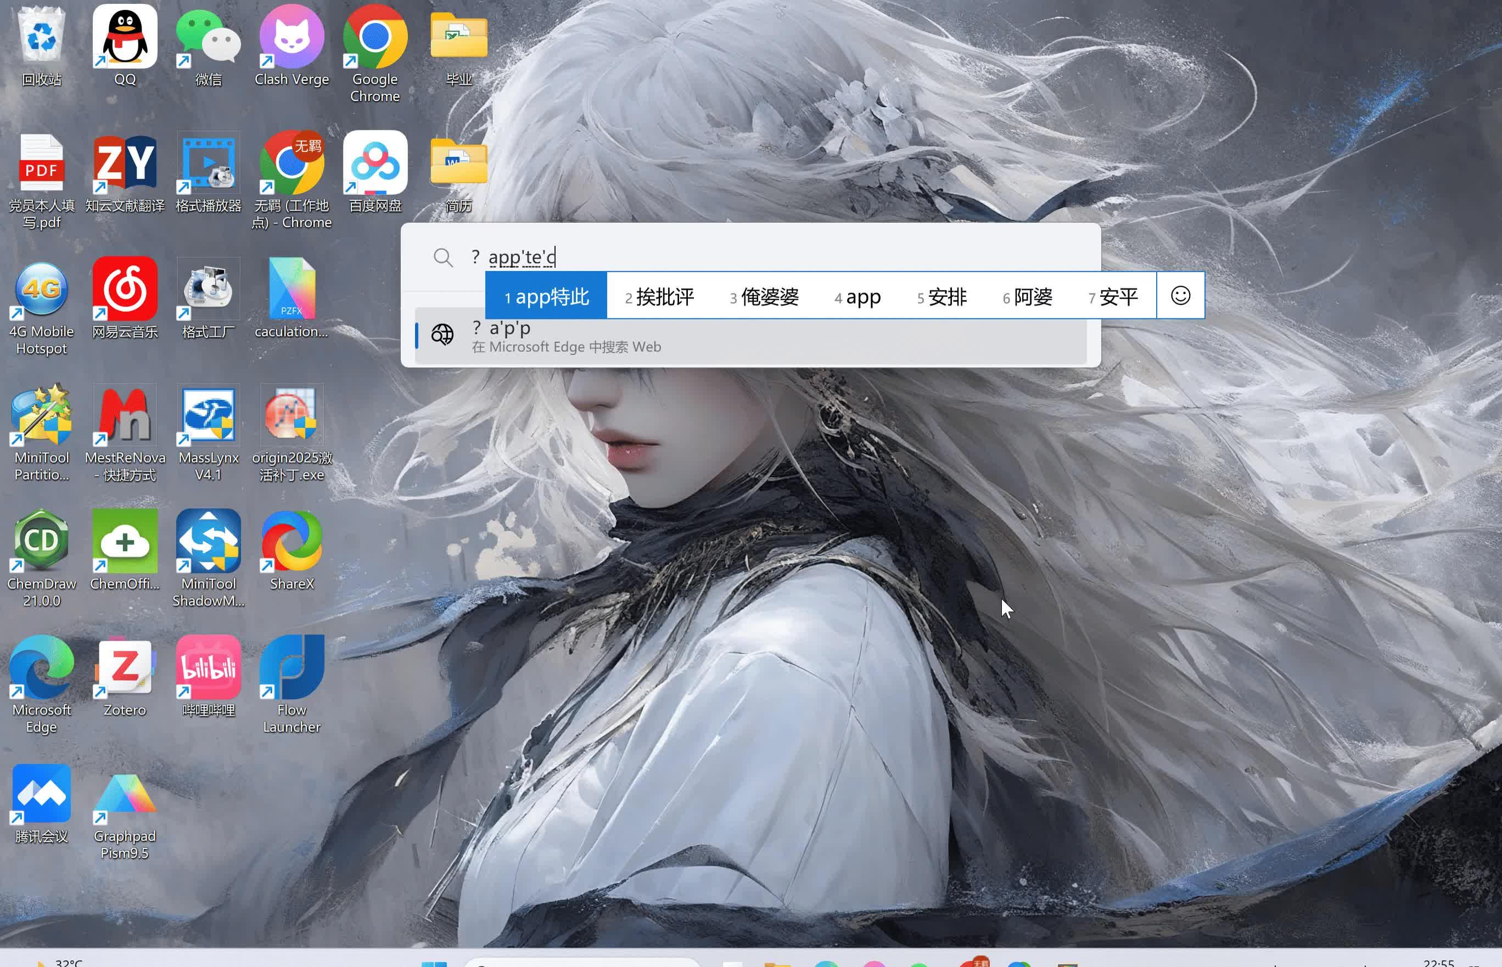The width and height of the screenshot is (1502, 967).
Task: Choose IME candidate 5 "安排"
Action: 942,296
